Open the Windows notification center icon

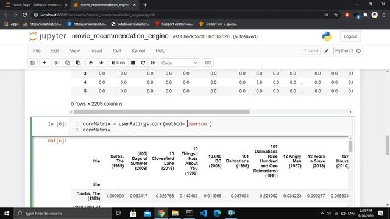pyautogui.click(x=380, y=214)
